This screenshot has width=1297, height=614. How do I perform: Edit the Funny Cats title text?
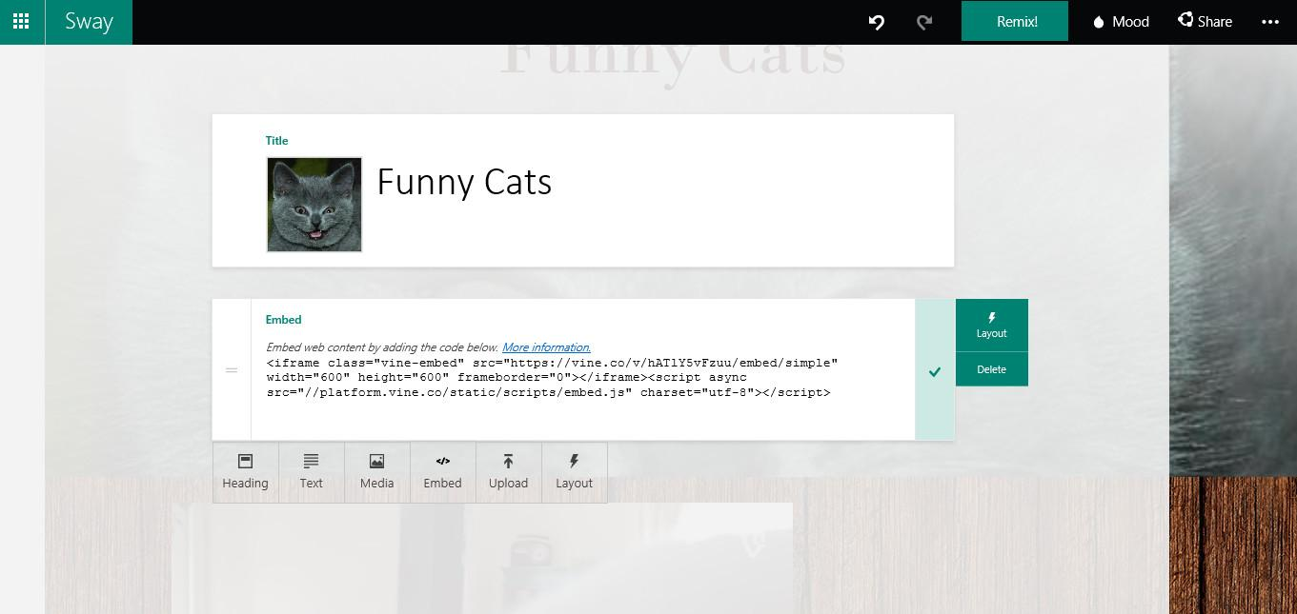coord(464,182)
